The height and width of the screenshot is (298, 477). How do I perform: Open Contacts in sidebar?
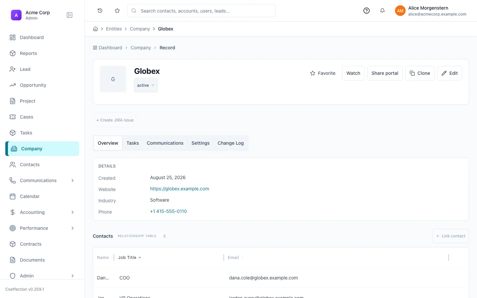tap(42, 165)
